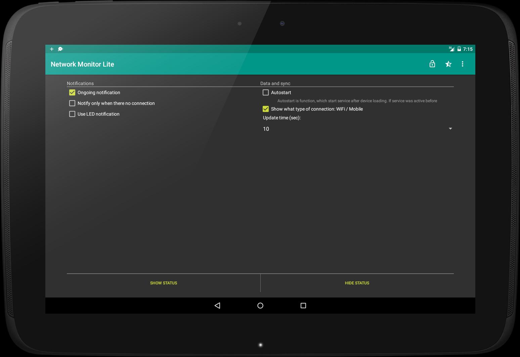Enable the Autostart checkbox
Screen dimensions: 520x357
click(266, 92)
